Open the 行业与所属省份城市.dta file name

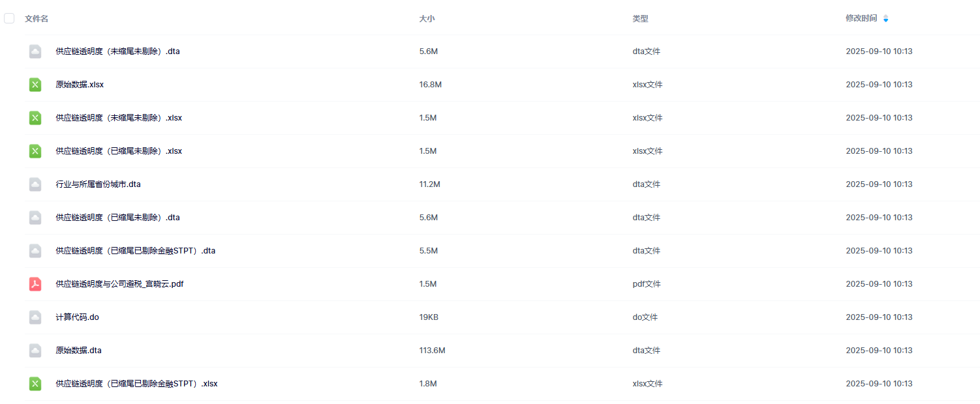(98, 184)
